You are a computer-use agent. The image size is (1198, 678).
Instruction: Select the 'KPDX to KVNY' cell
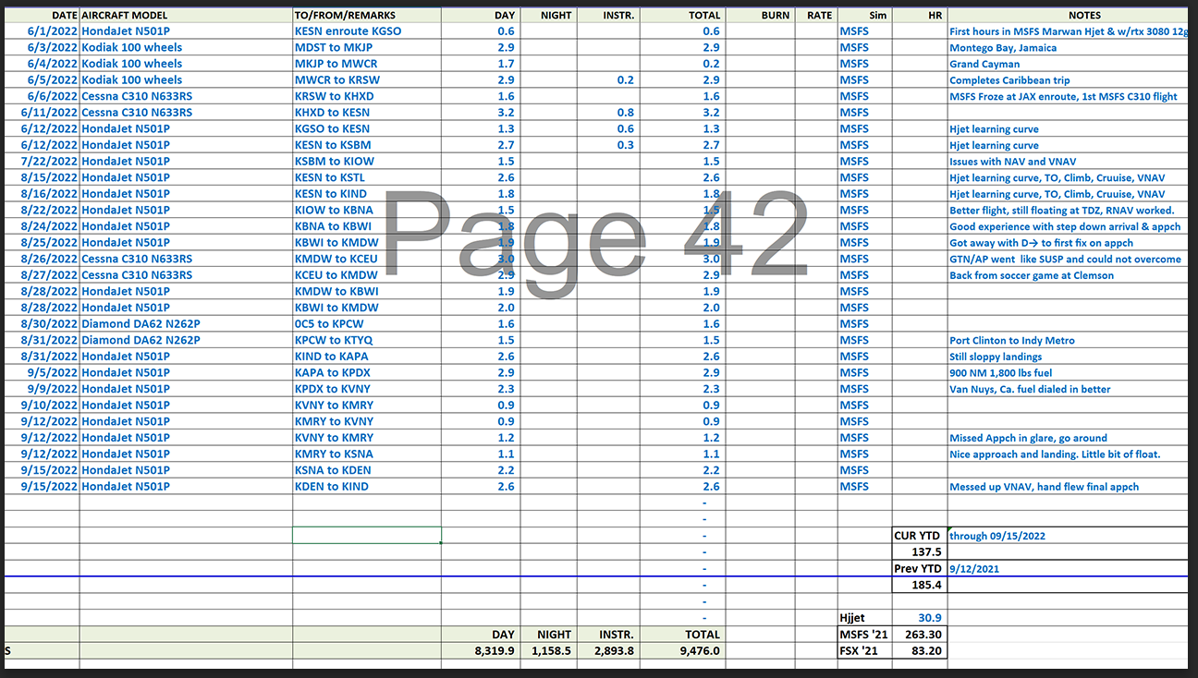[x=367, y=389]
